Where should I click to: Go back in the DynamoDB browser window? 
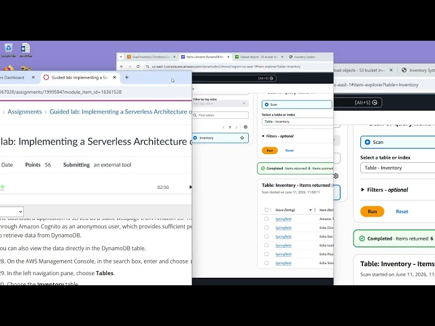click(x=122, y=67)
